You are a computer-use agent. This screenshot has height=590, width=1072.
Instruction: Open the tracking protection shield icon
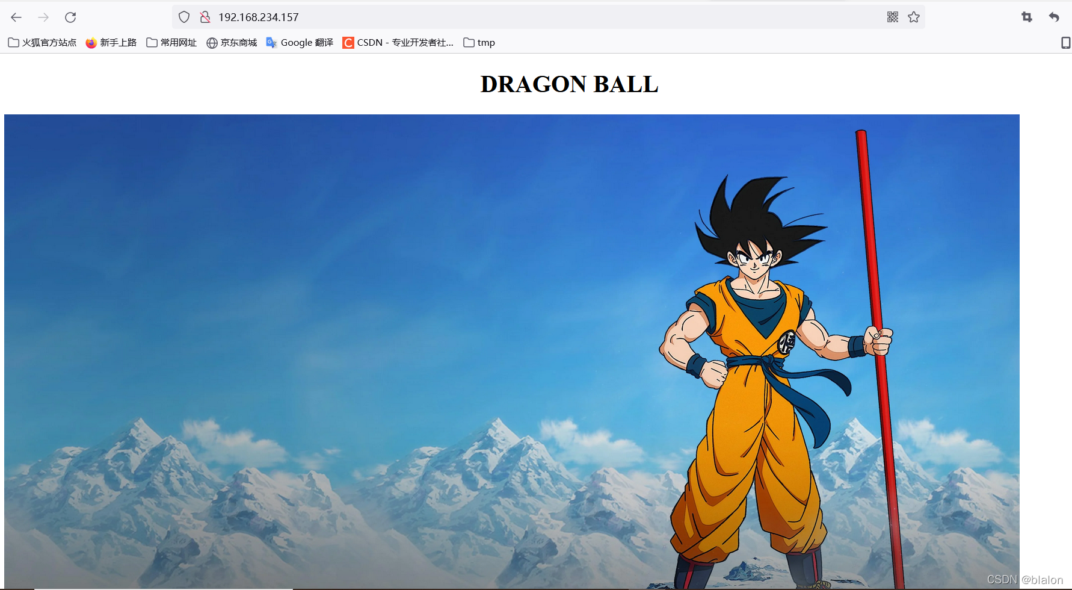pyautogui.click(x=184, y=17)
